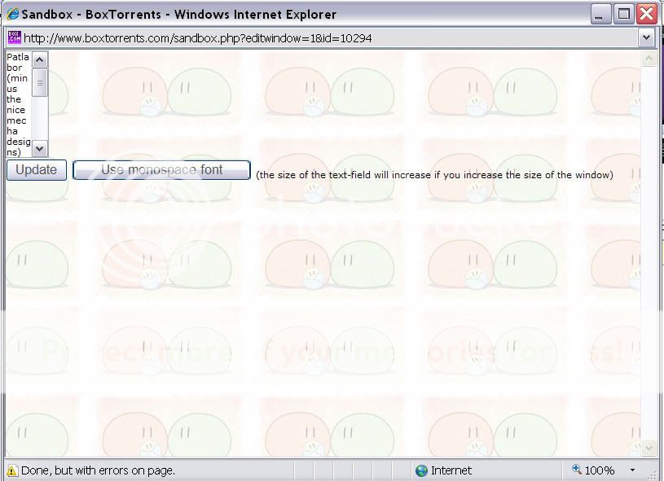Close the Sandbox BoxTorrents window

pos(647,14)
